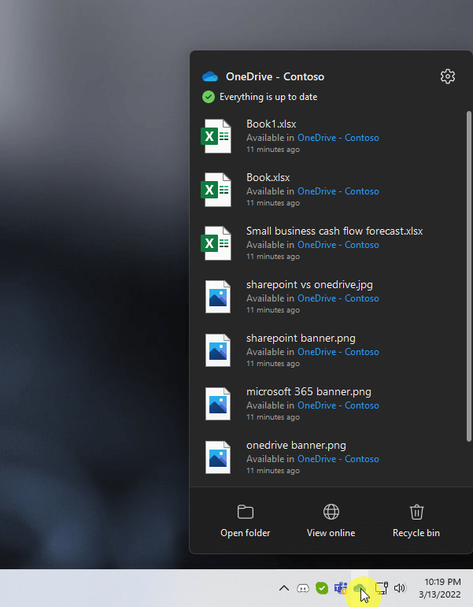Open OneDrive - Contoso link under Book1.xlsx
473x607 pixels.
338,138
